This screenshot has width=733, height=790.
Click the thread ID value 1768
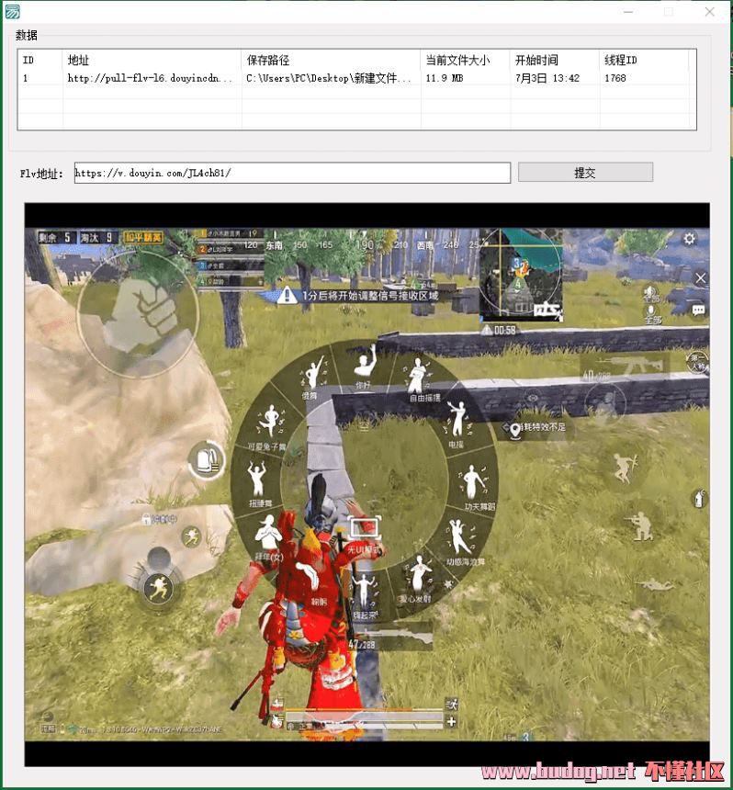(x=615, y=78)
